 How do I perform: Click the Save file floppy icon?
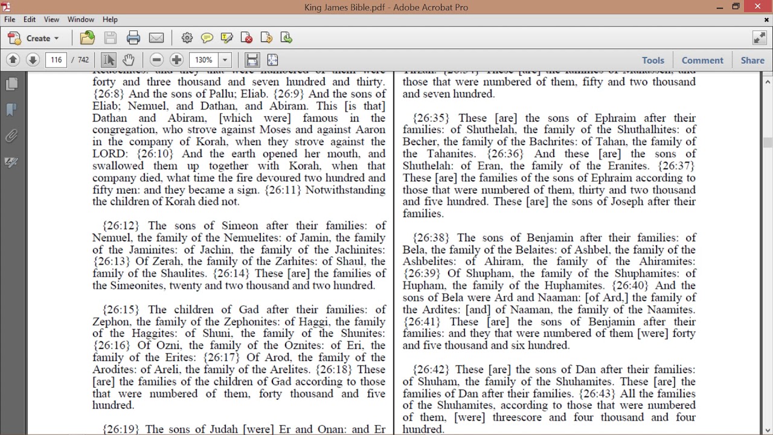pos(111,38)
